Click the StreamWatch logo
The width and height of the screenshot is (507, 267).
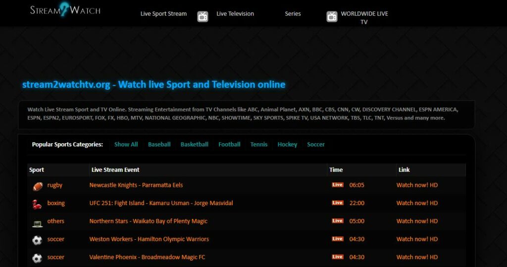[x=65, y=10]
